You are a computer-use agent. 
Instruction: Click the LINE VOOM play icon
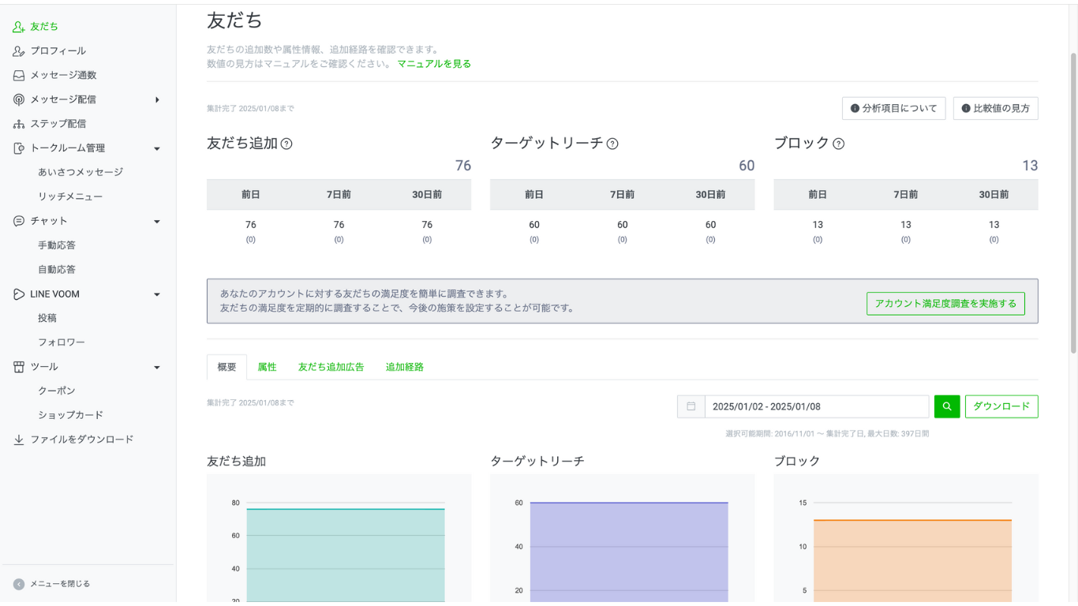click(x=19, y=294)
